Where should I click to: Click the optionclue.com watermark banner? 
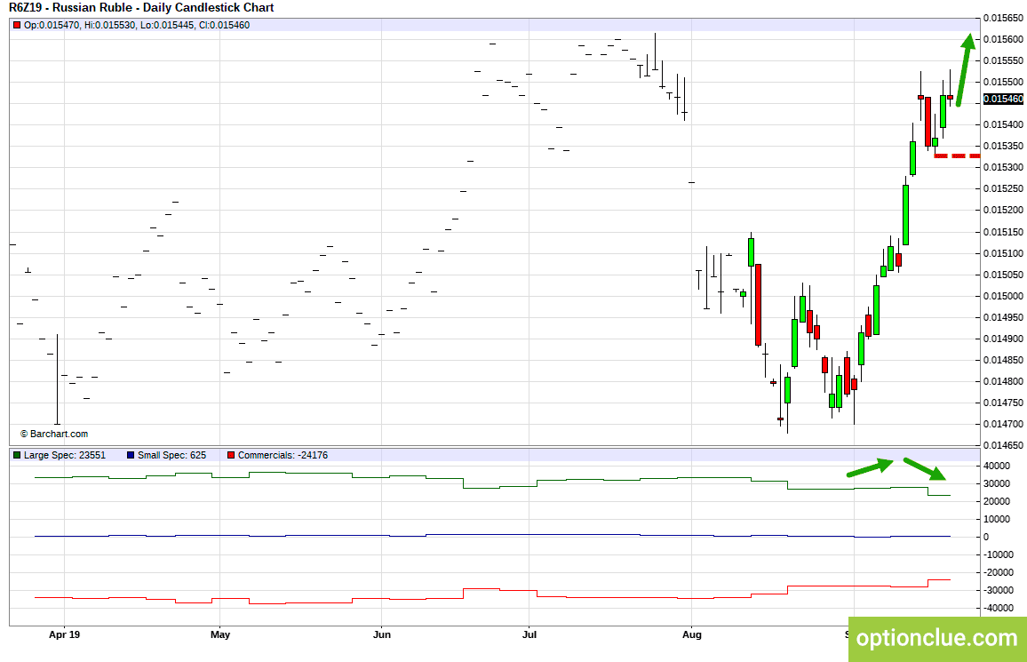click(x=937, y=638)
